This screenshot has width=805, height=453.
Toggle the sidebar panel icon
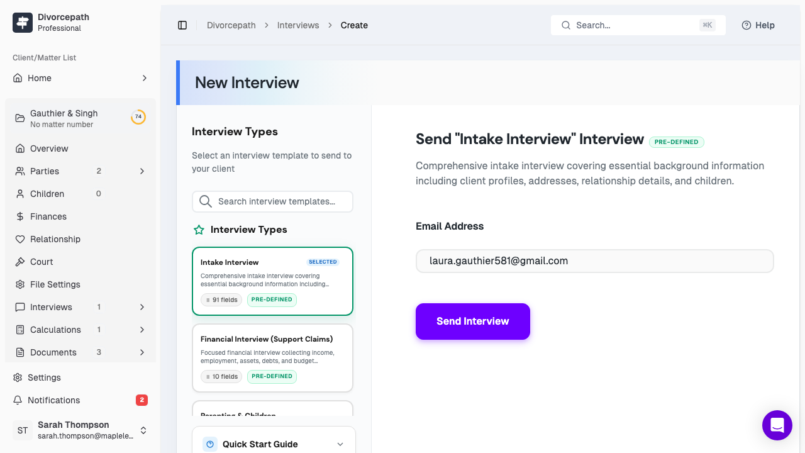coord(182,25)
